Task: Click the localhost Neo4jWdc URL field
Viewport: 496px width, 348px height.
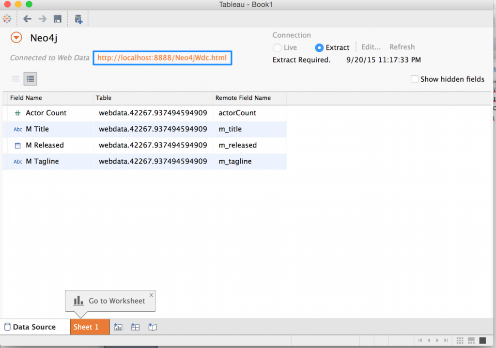Action: pyautogui.click(x=162, y=57)
